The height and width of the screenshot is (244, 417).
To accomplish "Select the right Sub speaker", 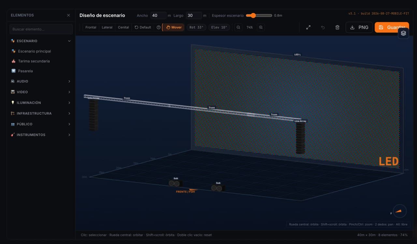I will click(x=218, y=188).
